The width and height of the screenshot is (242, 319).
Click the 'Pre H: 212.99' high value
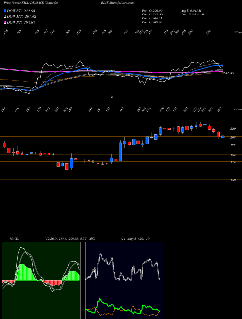(x=152, y=14)
